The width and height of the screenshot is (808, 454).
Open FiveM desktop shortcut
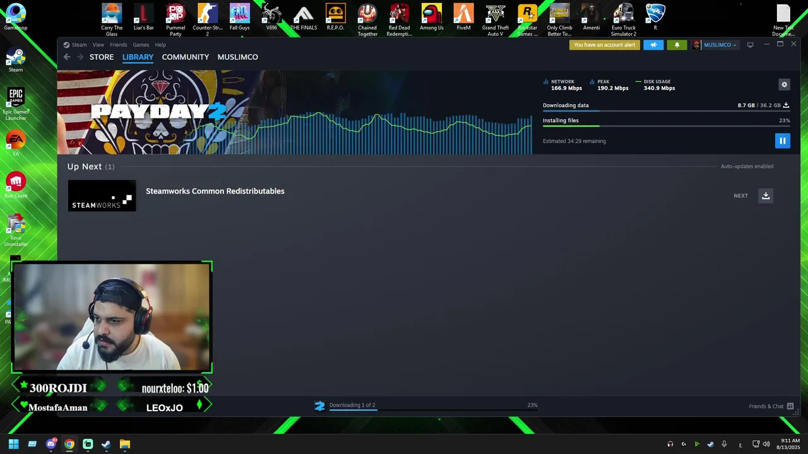click(x=463, y=18)
